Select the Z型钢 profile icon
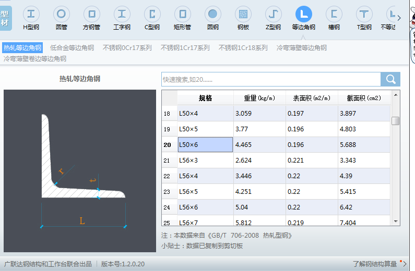 tap(274, 14)
